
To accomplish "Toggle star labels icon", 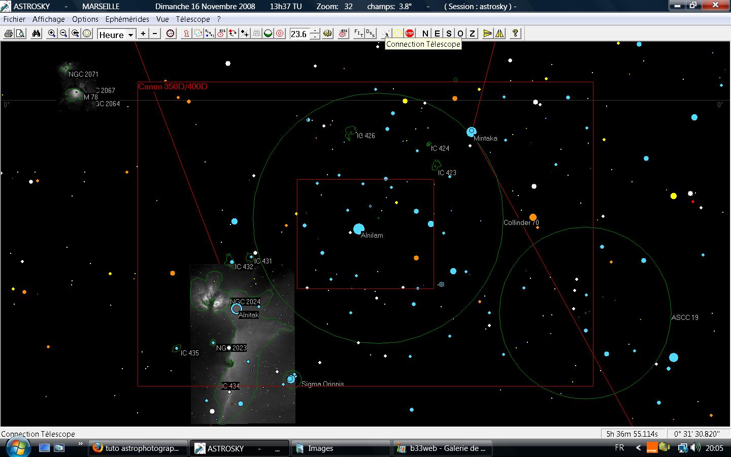I will 210,34.
